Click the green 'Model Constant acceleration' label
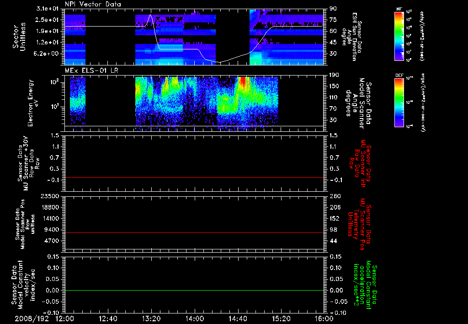Viewport: 468px width, 324px height. tap(365, 285)
